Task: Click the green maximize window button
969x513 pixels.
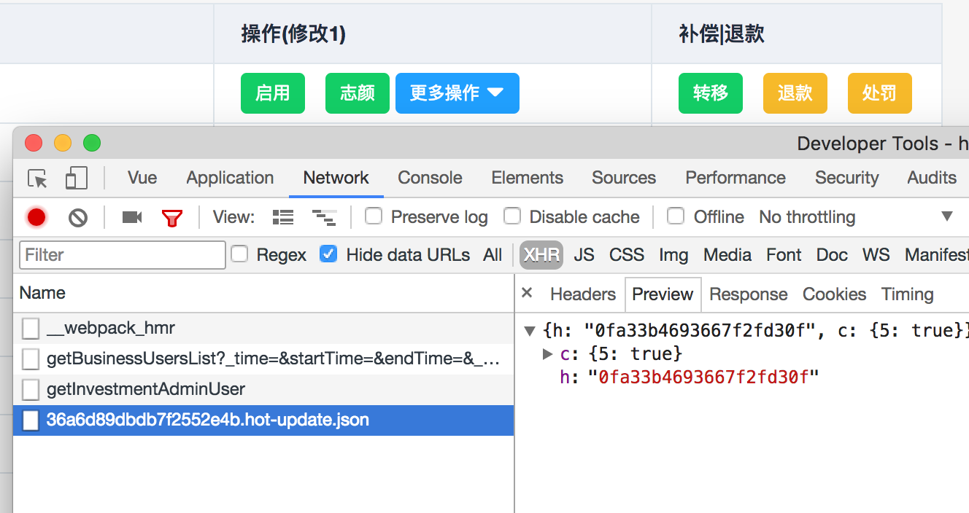Action: tap(92, 143)
